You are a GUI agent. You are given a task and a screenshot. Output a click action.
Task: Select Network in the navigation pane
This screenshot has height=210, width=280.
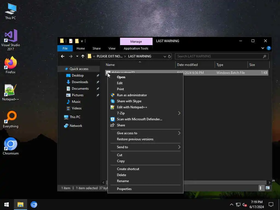coord(76,126)
